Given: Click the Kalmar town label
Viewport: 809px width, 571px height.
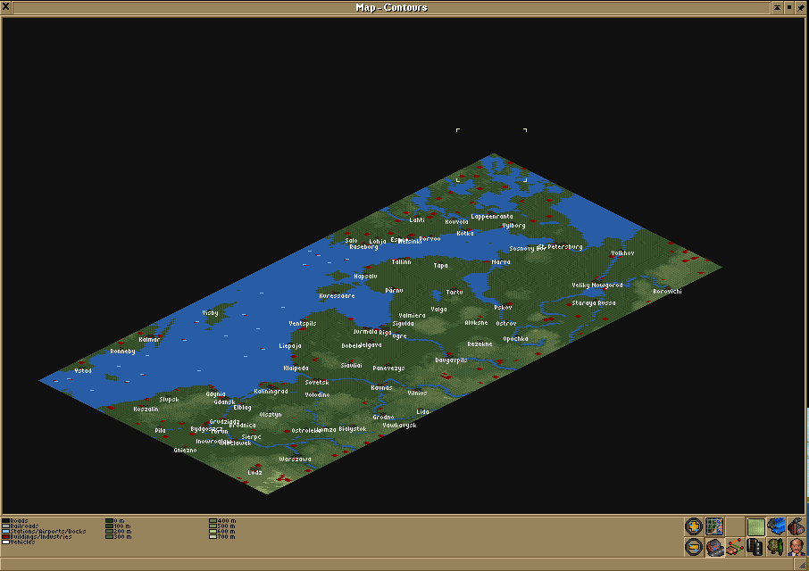Looking at the screenshot, I should coord(149,340).
